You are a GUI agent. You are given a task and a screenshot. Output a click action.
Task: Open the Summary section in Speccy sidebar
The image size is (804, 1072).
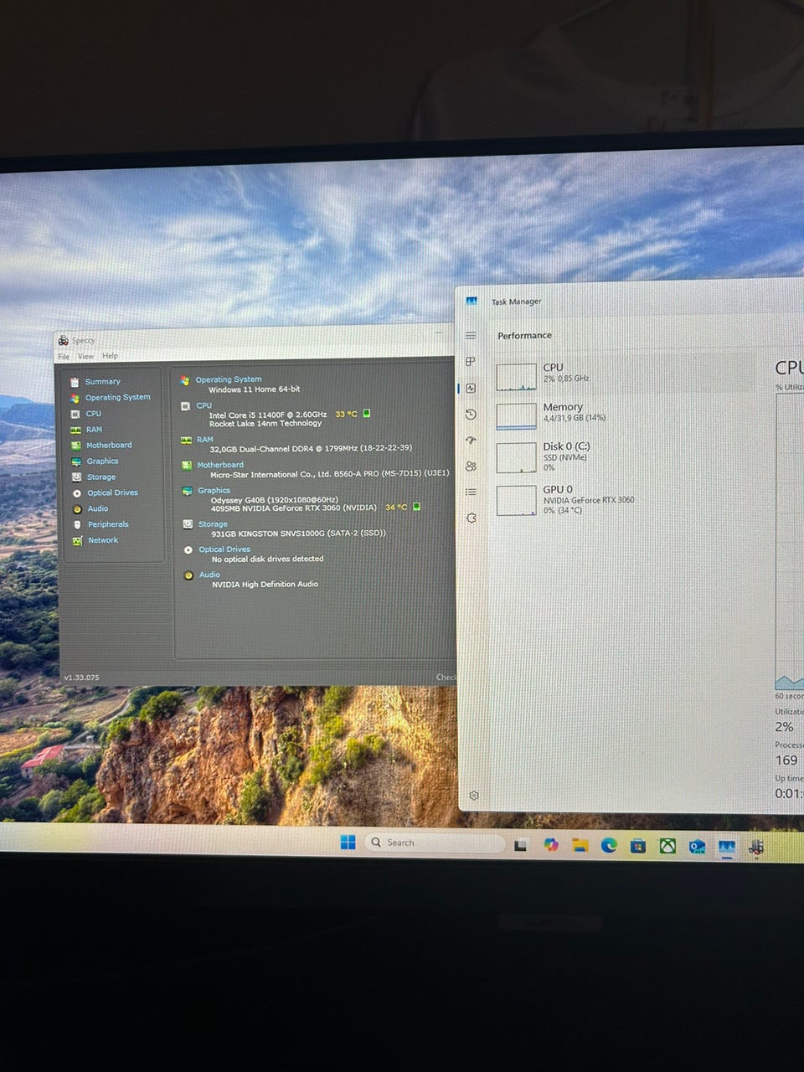102,382
